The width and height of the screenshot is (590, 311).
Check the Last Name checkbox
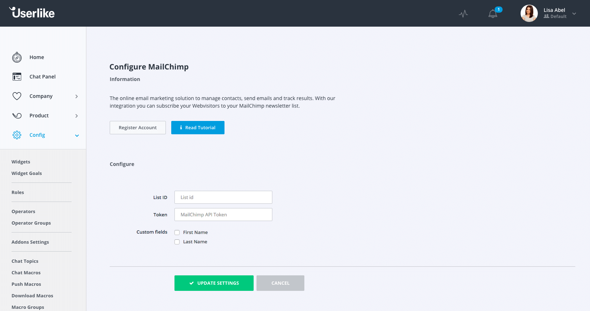[177, 242]
